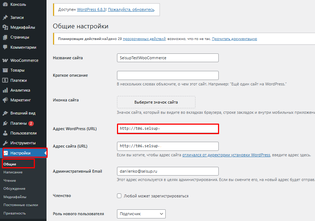Click the Комментарии speech bubble icon
The height and width of the screenshot is (221, 315).
tap(5, 47)
